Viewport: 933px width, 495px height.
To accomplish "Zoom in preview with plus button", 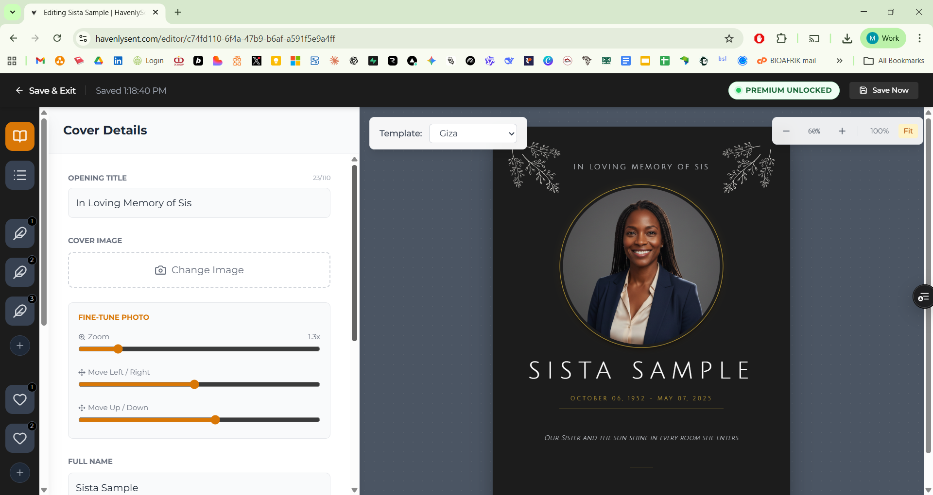I will pos(842,131).
